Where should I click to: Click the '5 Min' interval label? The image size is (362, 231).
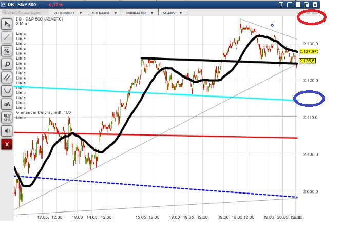22,23
